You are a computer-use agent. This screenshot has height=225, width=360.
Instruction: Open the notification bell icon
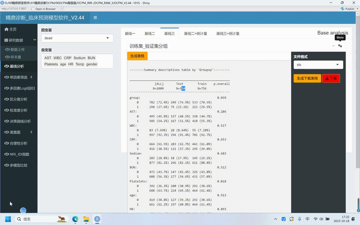[x=353, y=219]
